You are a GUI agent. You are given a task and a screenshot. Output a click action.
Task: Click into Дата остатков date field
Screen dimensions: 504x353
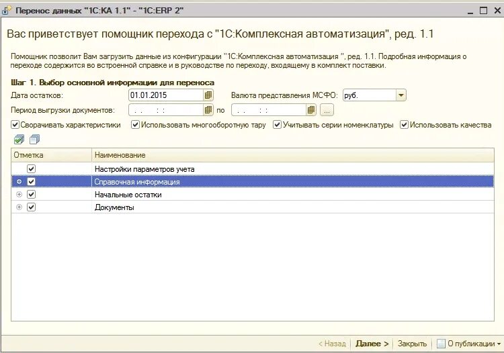click(166, 95)
